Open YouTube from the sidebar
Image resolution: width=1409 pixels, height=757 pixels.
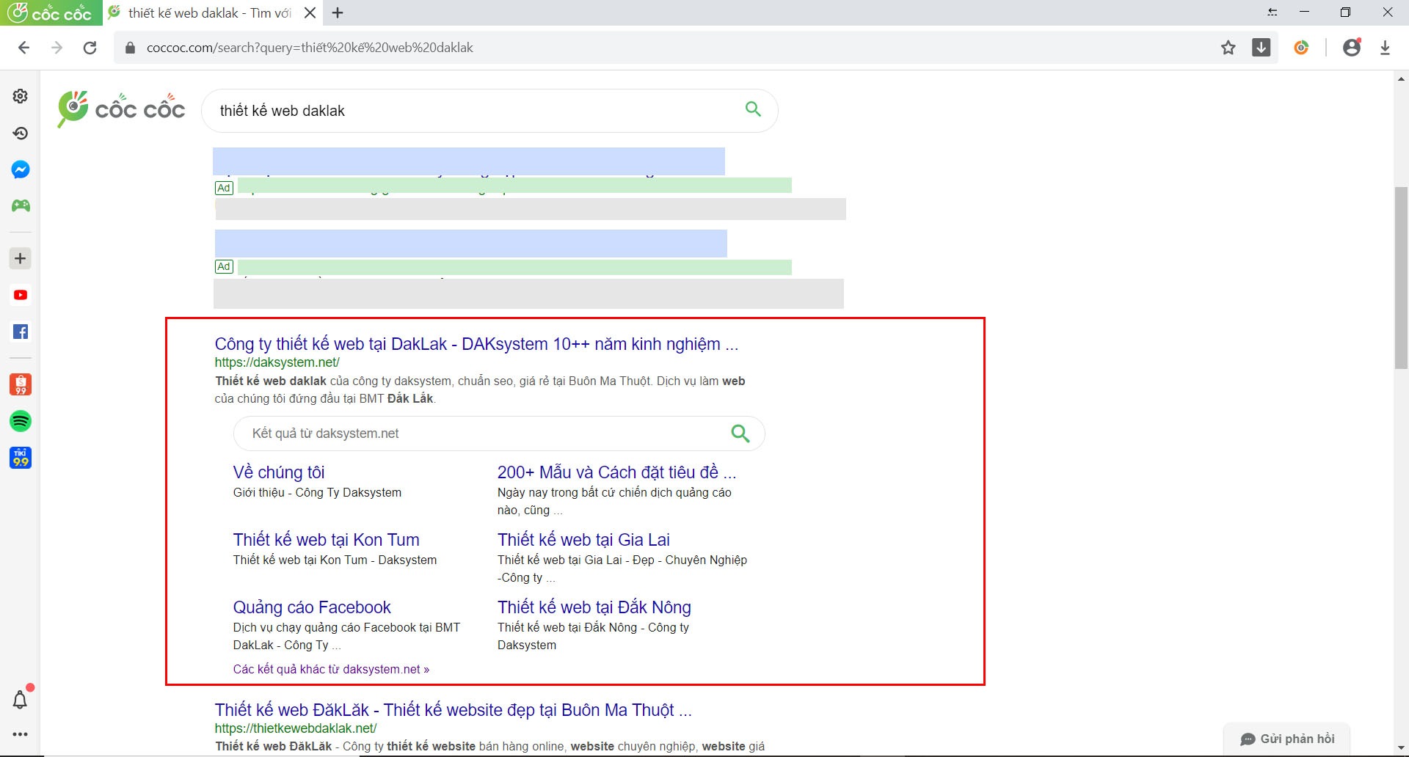tap(21, 295)
